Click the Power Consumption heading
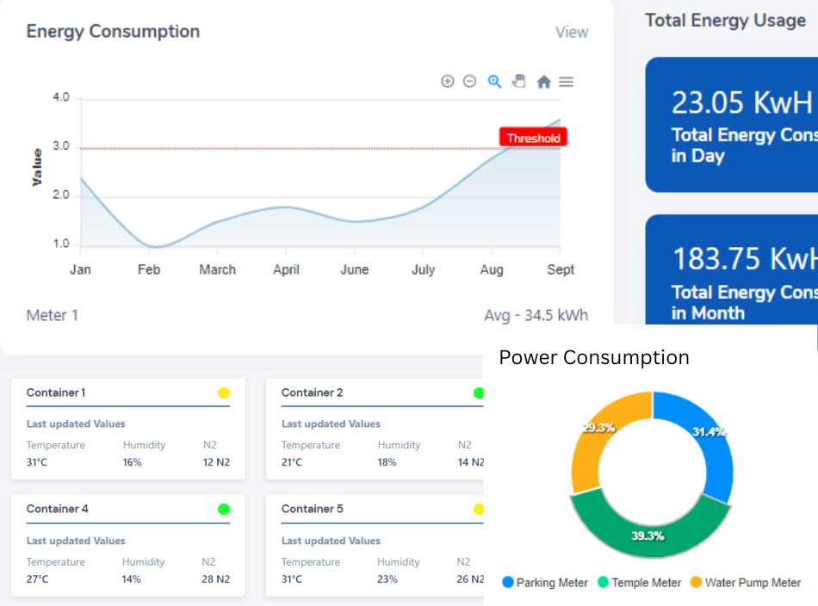 tap(593, 358)
